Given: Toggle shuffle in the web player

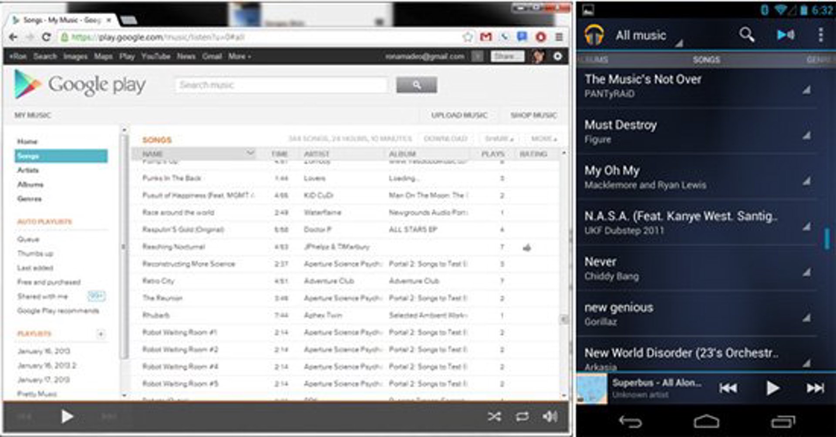Looking at the screenshot, I should tap(494, 417).
